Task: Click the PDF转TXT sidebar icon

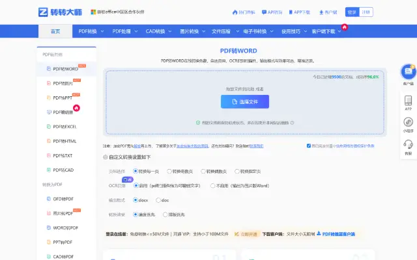Action: point(49,155)
